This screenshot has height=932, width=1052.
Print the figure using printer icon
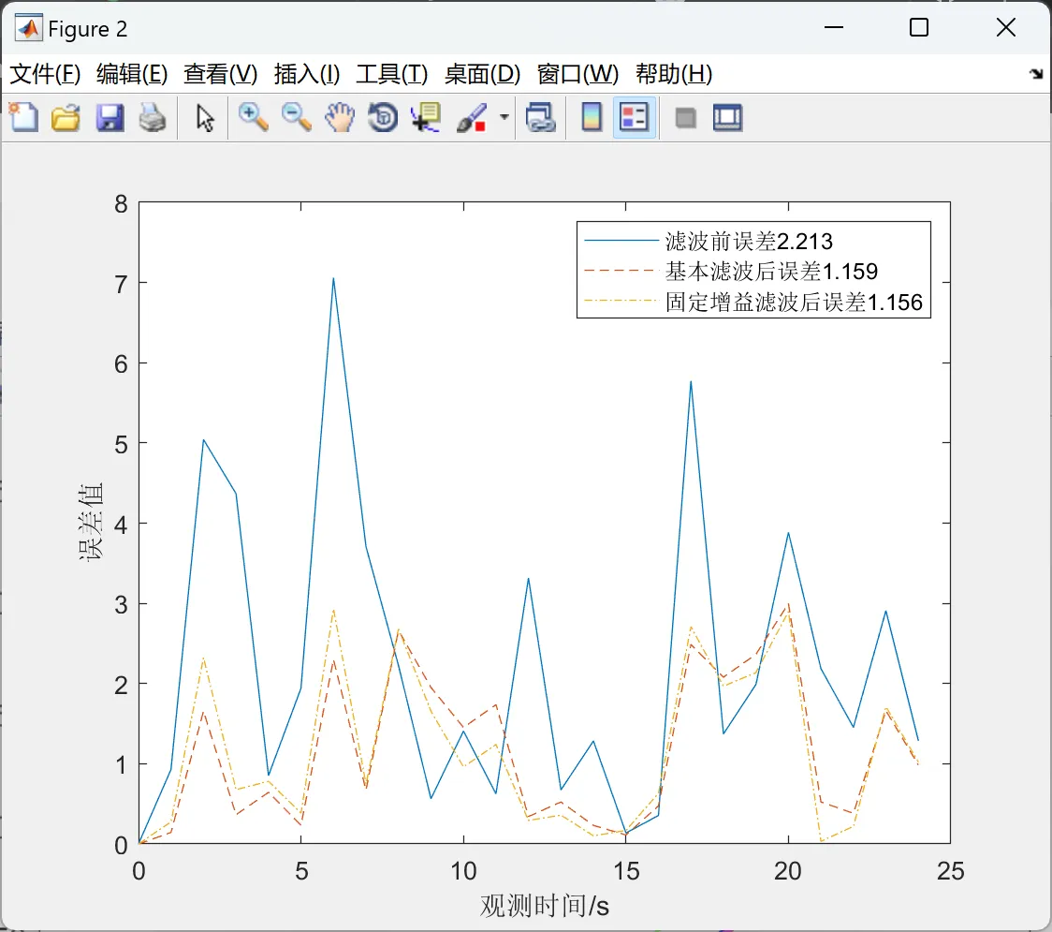click(x=153, y=117)
